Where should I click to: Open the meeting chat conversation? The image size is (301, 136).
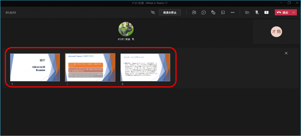click(x=203, y=13)
